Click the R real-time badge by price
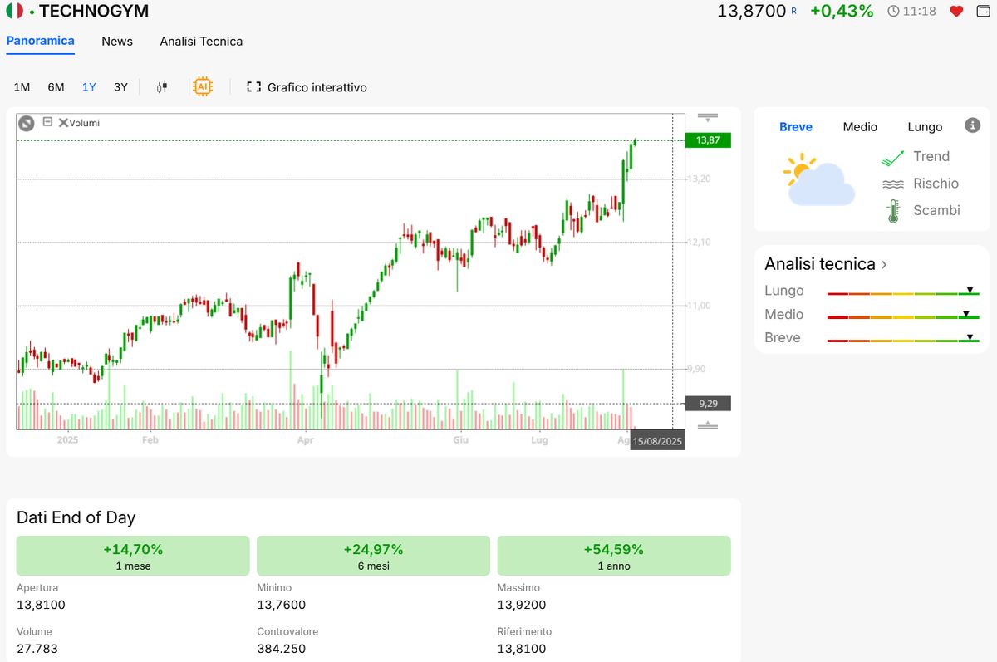 [x=793, y=11]
